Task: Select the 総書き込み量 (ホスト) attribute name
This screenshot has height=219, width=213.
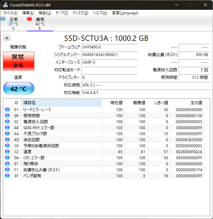Action: pyautogui.click(x=41, y=170)
